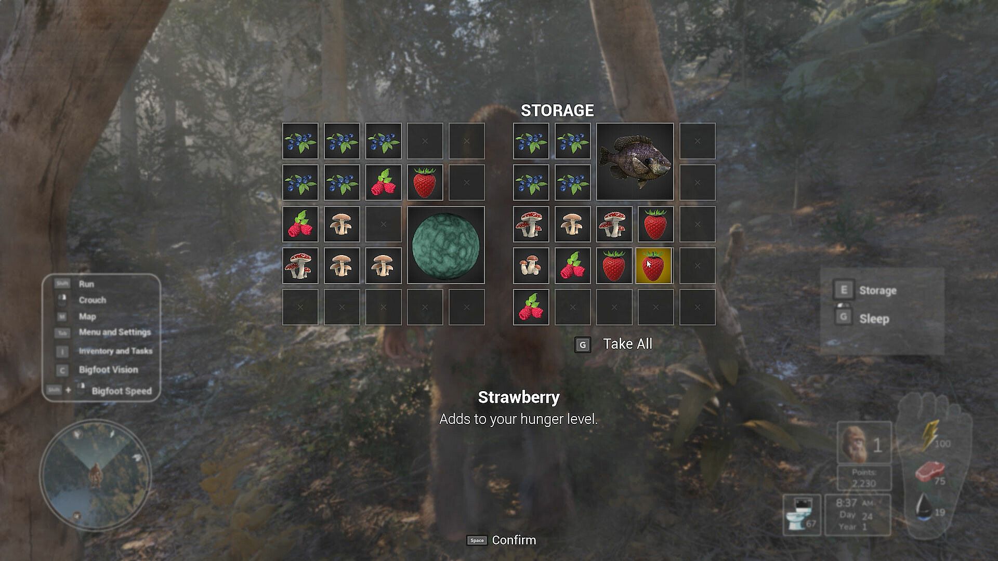This screenshot has height=561, width=998.
Task: Choose the top-left blueberry in inventory
Action: [x=300, y=141]
